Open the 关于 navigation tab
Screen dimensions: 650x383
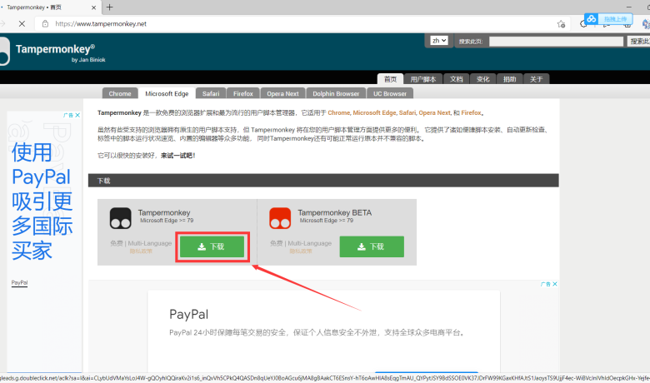[536, 79]
